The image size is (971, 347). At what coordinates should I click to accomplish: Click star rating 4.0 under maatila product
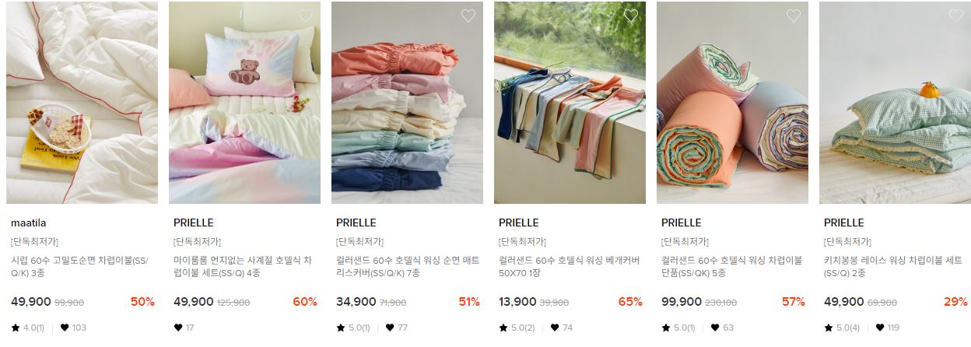pos(28,328)
